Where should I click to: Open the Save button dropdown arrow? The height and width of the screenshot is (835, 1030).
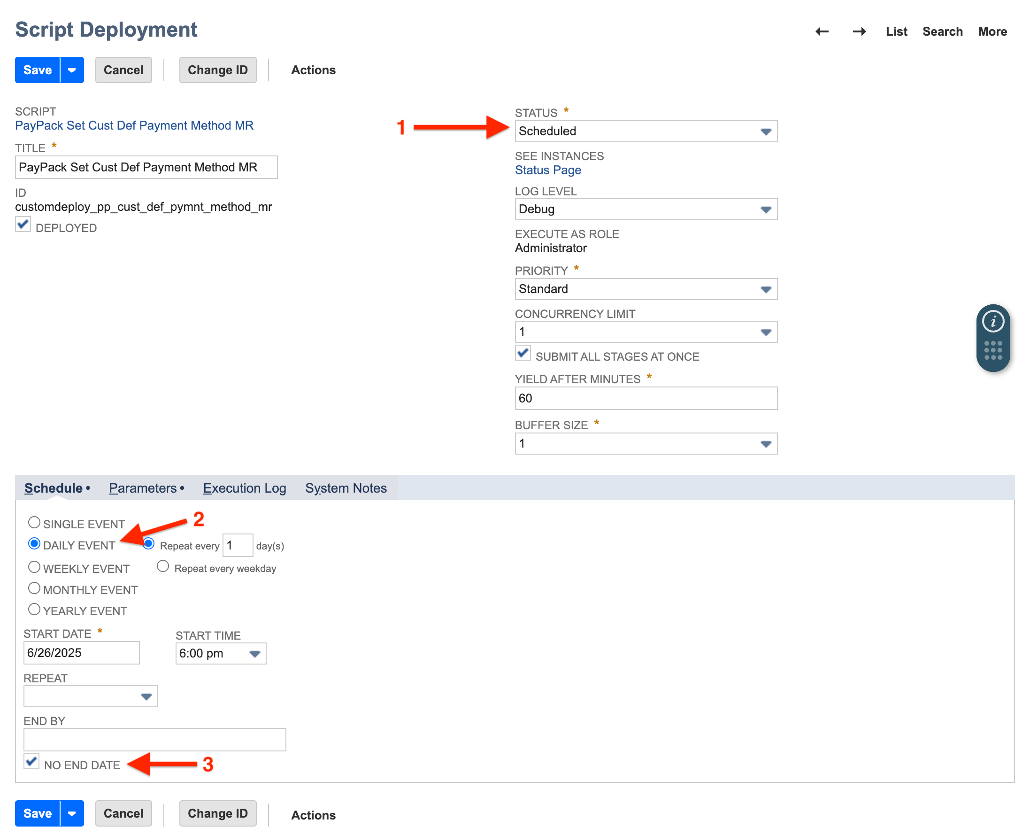pyautogui.click(x=72, y=70)
